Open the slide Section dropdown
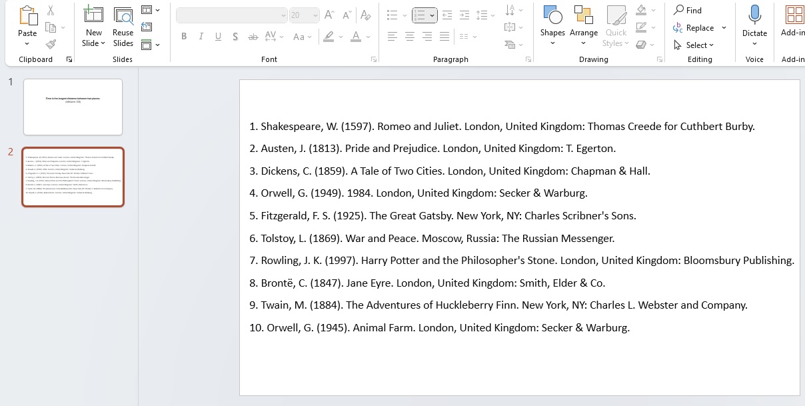805x406 pixels. tap(151, 45)
